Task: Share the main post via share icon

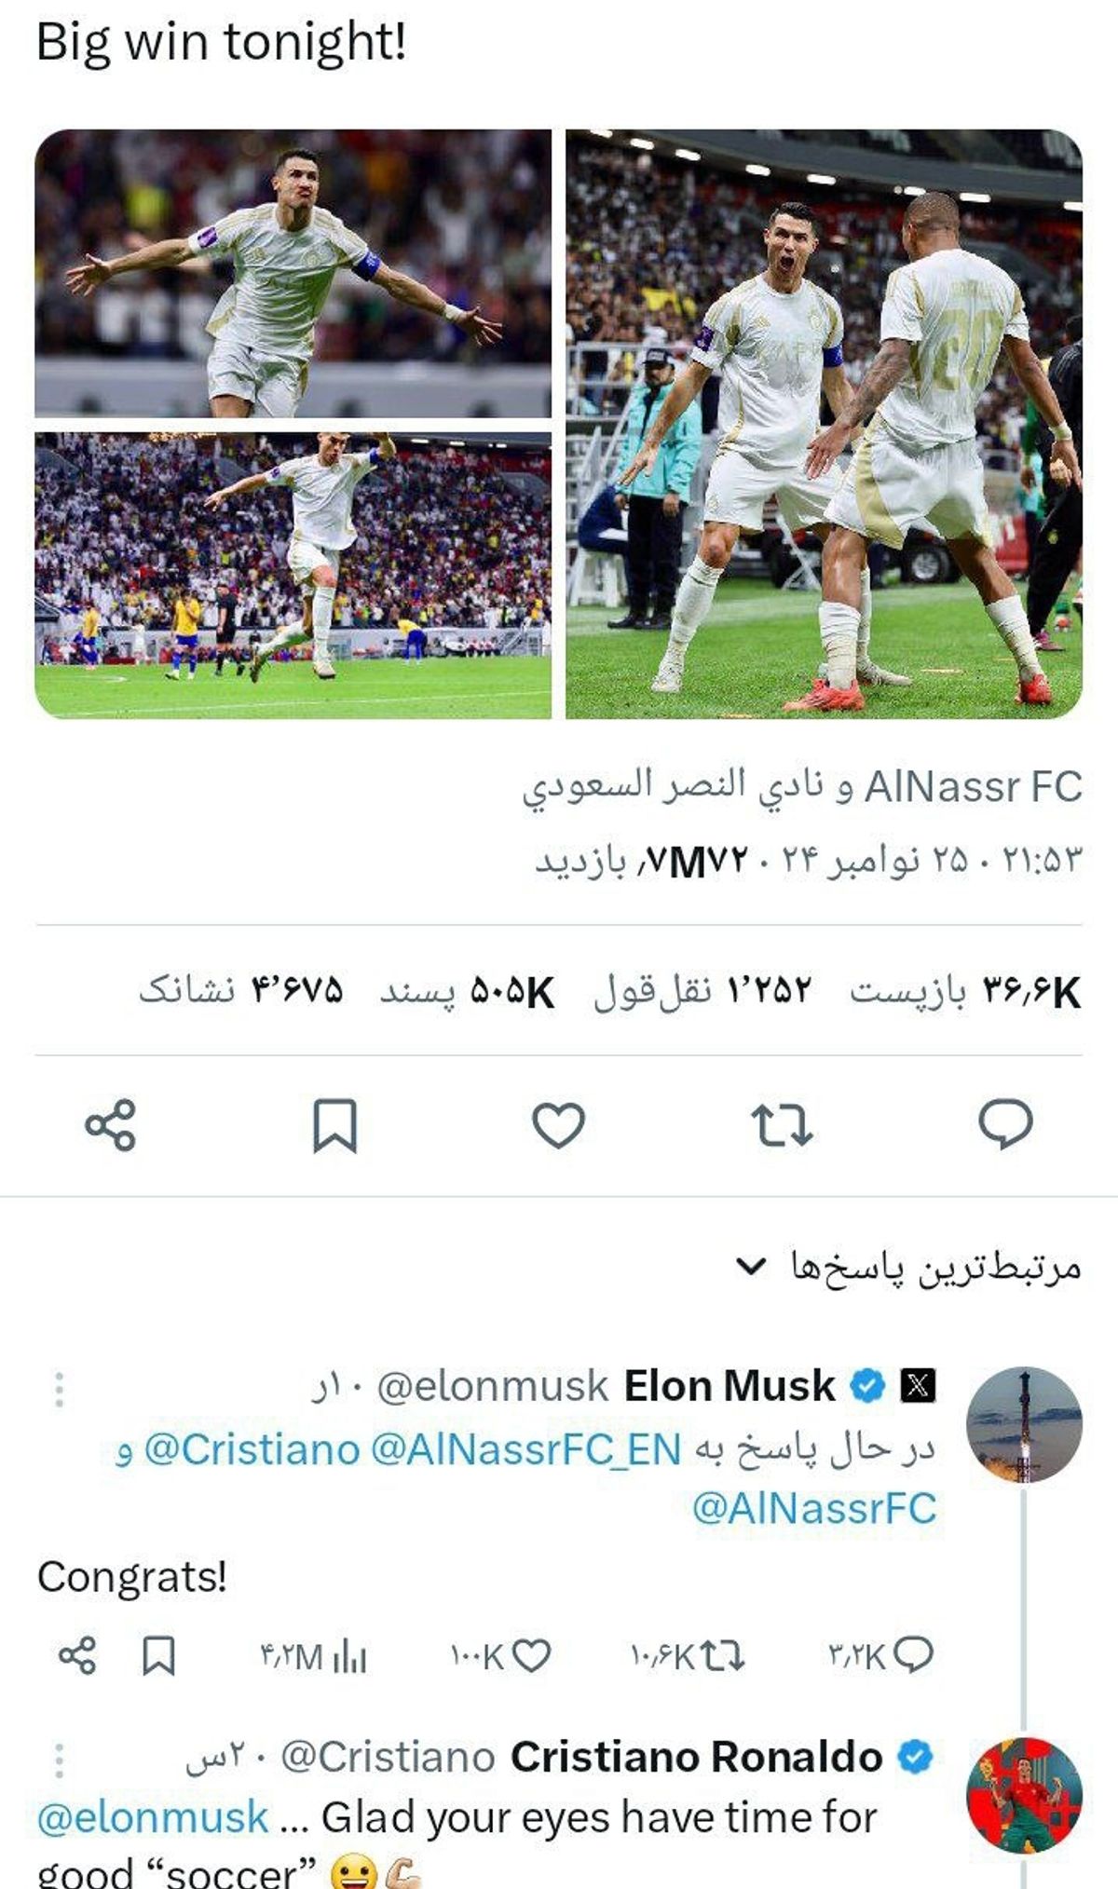Action: [111, 1125]
